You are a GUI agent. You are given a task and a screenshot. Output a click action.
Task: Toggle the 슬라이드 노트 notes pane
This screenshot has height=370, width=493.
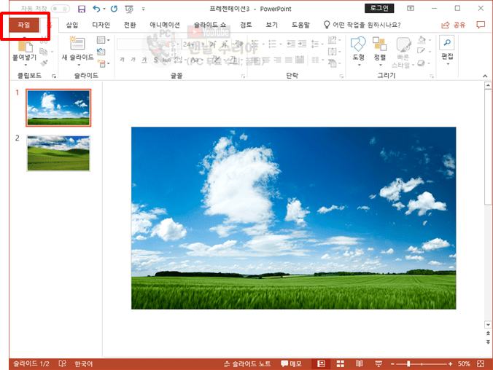[x=247, y=363]
